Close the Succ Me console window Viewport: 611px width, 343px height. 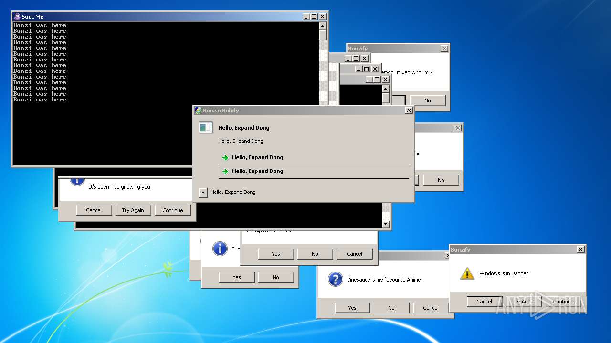(323, 17)
